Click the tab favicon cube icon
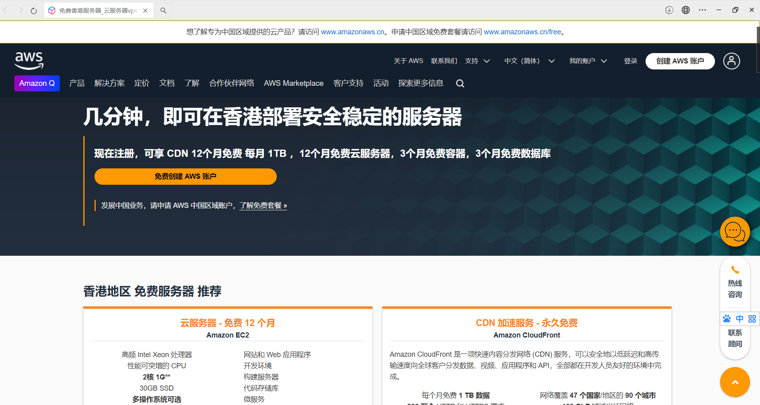Screen dimensions: 760x405 tap(52, 11)
